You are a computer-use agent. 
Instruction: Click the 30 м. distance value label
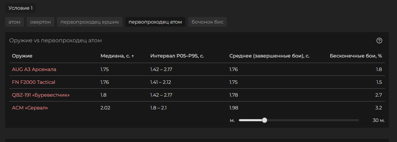[379, 120]
